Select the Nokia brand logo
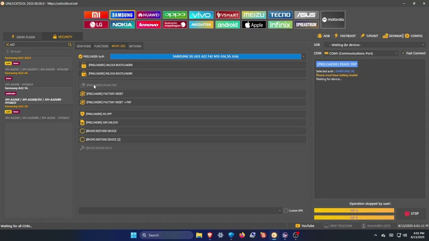This screenshot has height=241, width=429. pyautogui.click(x=122, y=25)
